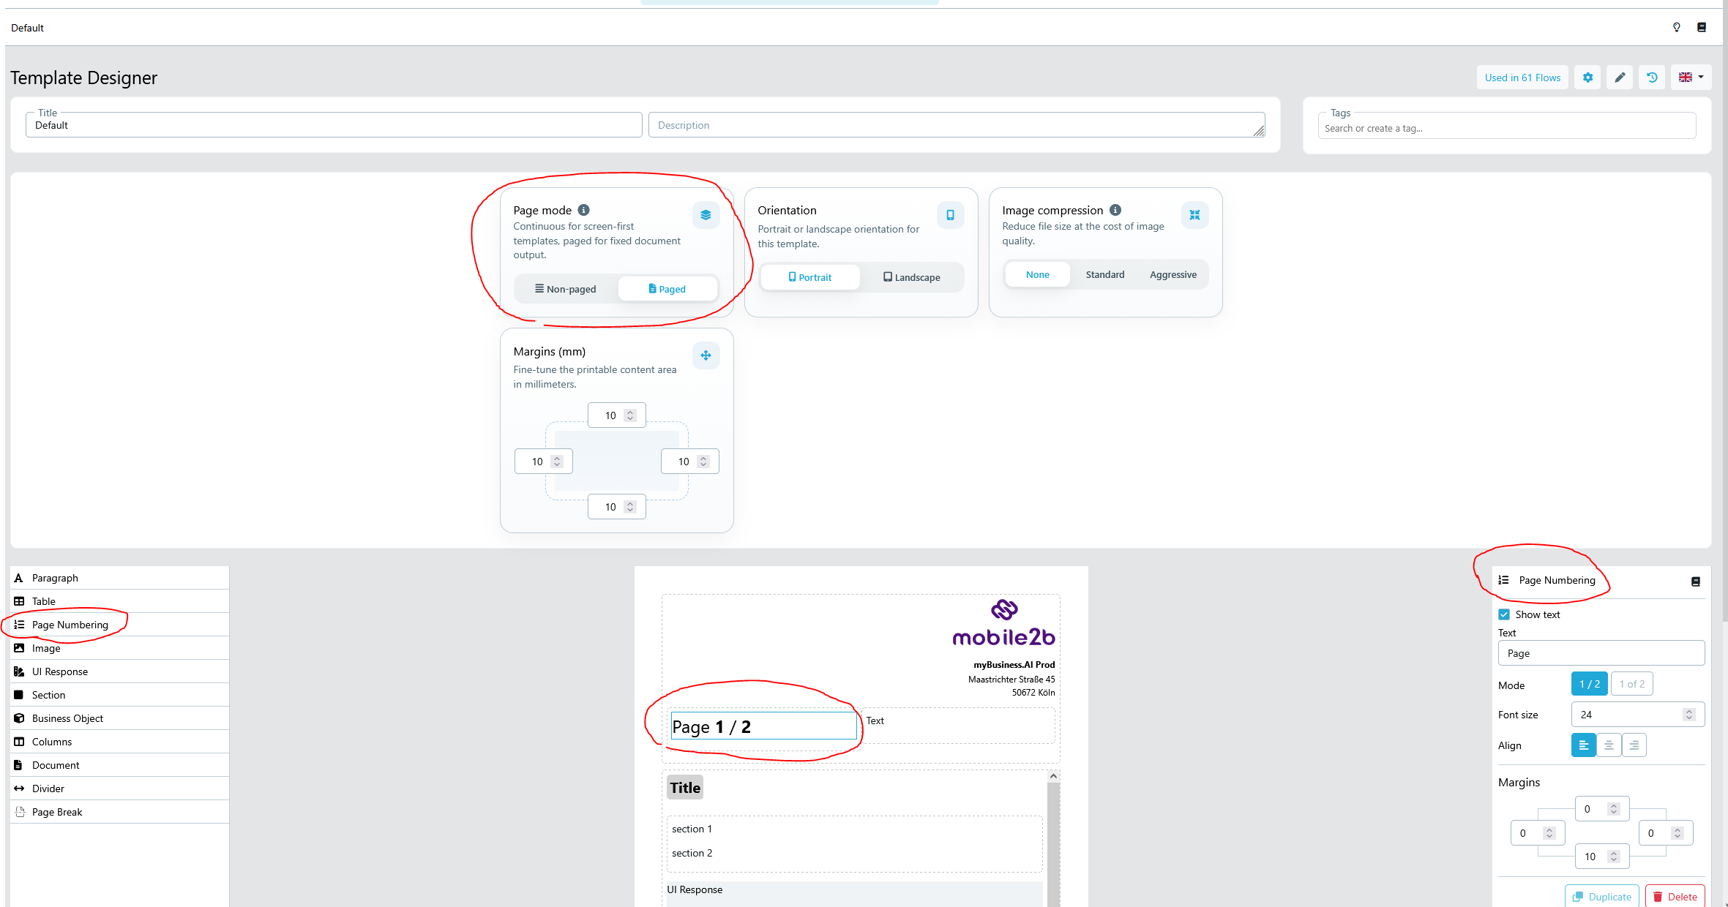Click the Image compression shrink icon
This screenshot has width=1728, height=907.
coord(1194,215)
